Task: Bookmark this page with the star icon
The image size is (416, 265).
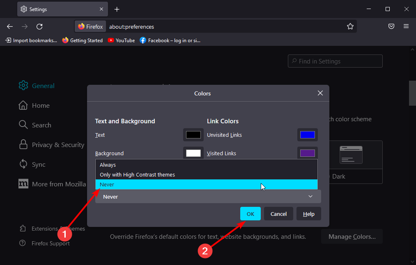Action: coord(350,27)
